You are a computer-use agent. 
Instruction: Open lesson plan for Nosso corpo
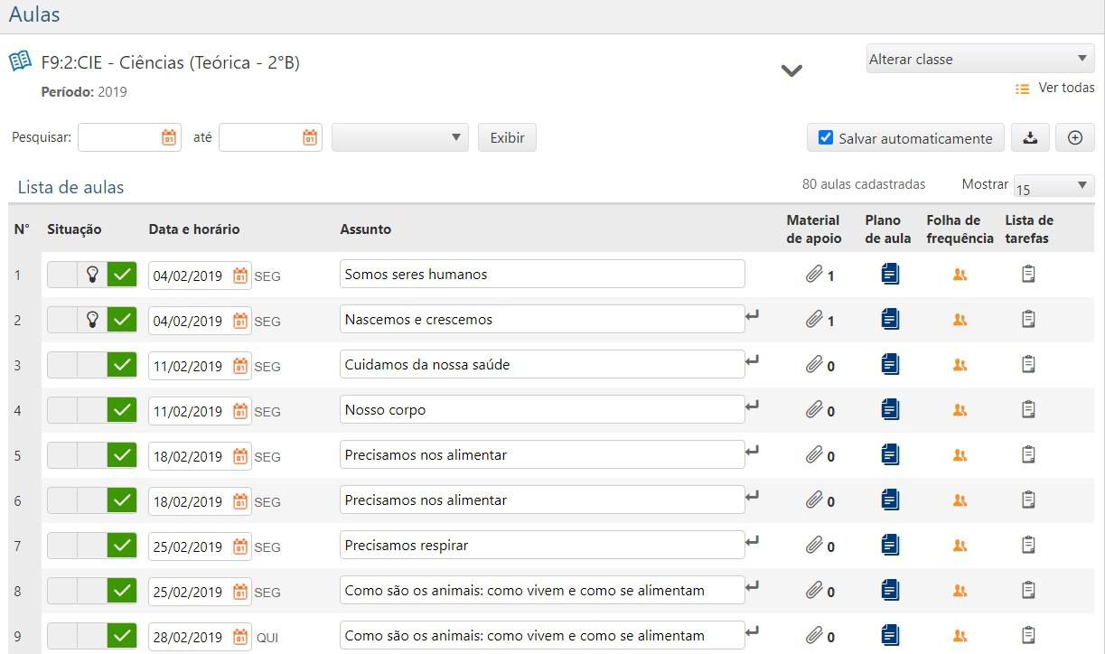(x=890, y=409)
